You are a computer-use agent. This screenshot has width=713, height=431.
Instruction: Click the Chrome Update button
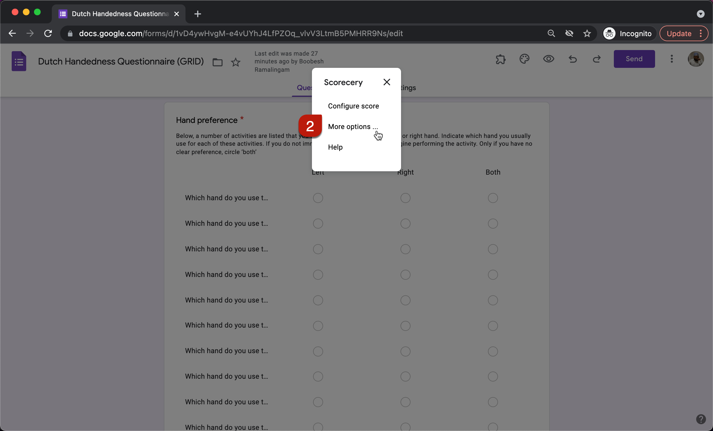pos(678,34)
